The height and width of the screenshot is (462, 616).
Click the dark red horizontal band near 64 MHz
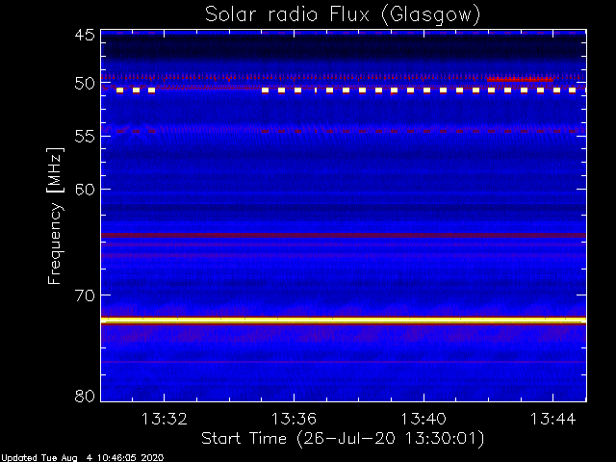click(344, 235)
